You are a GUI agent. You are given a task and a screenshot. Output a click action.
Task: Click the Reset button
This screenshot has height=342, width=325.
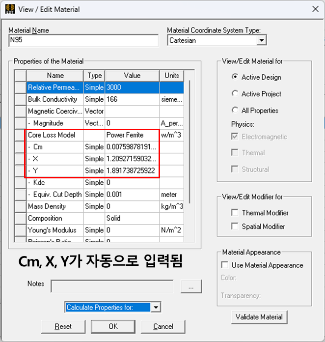tap(63, 326)
